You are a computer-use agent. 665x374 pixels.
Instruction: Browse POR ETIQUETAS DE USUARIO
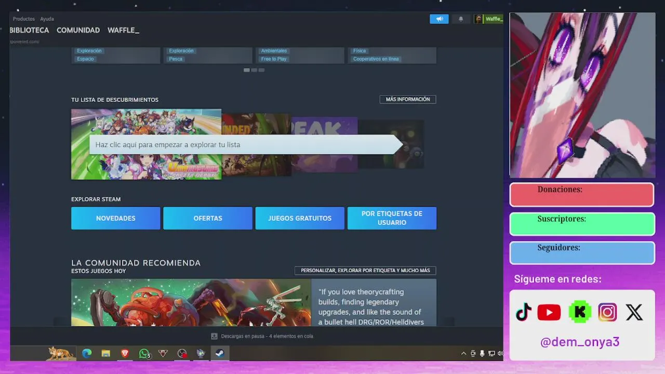click(392, 218)
